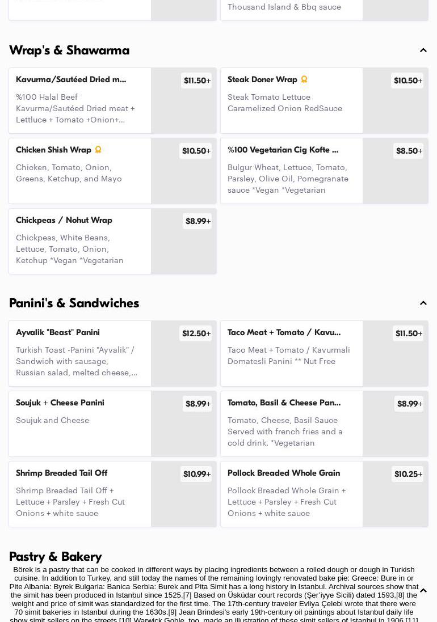
Task: Click the Wrap's & Shawarma heading
Action: pyautogui.click(x=69, y=50)
